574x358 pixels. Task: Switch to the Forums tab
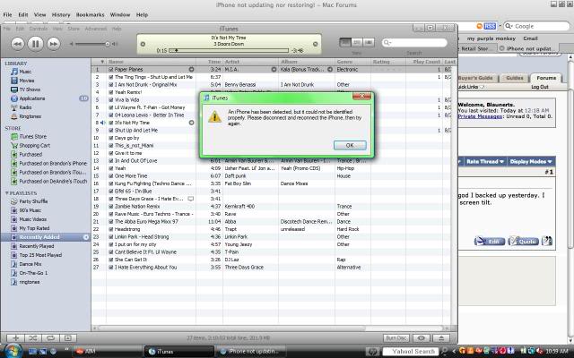click(x=546, y=78)
